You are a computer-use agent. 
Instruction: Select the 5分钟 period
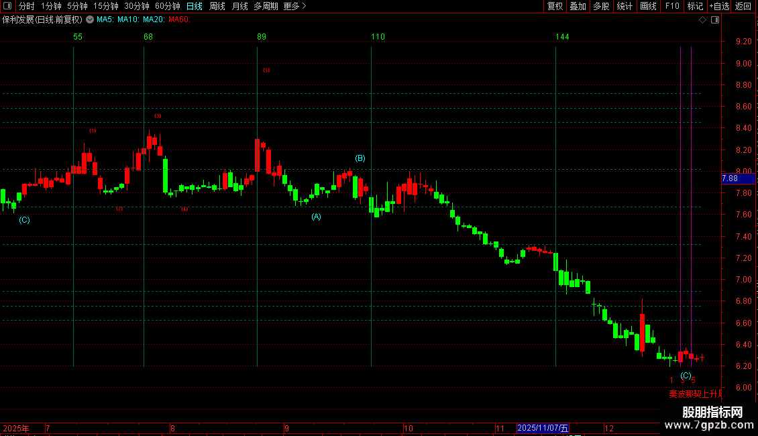click(77, 6)
